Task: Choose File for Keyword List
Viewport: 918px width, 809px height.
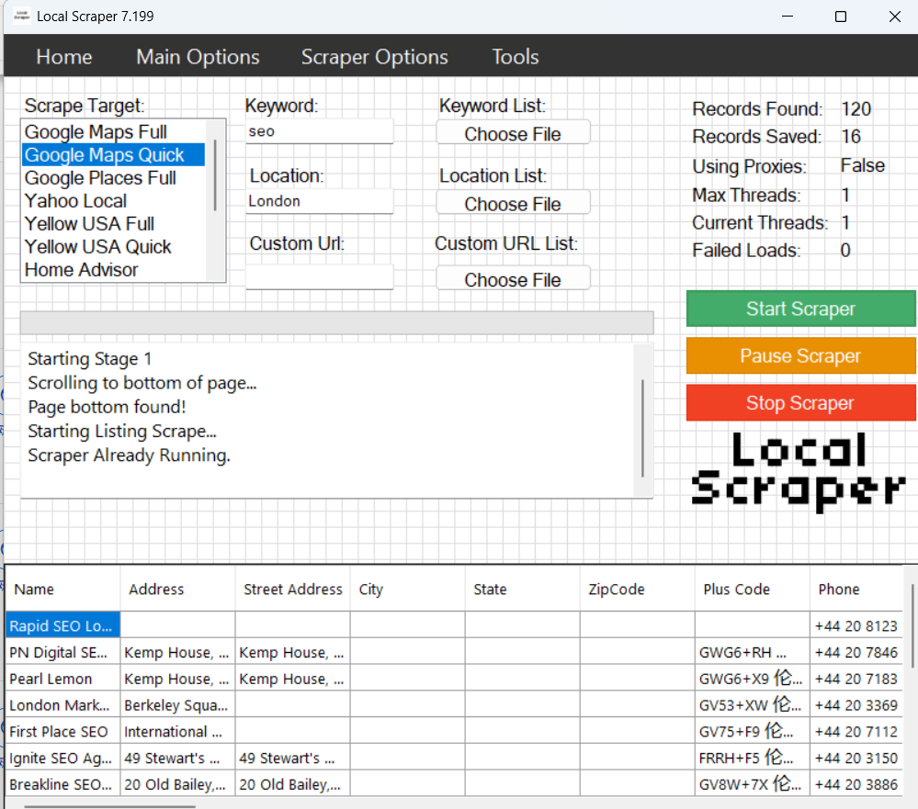Action: click(x=513, y=133)
